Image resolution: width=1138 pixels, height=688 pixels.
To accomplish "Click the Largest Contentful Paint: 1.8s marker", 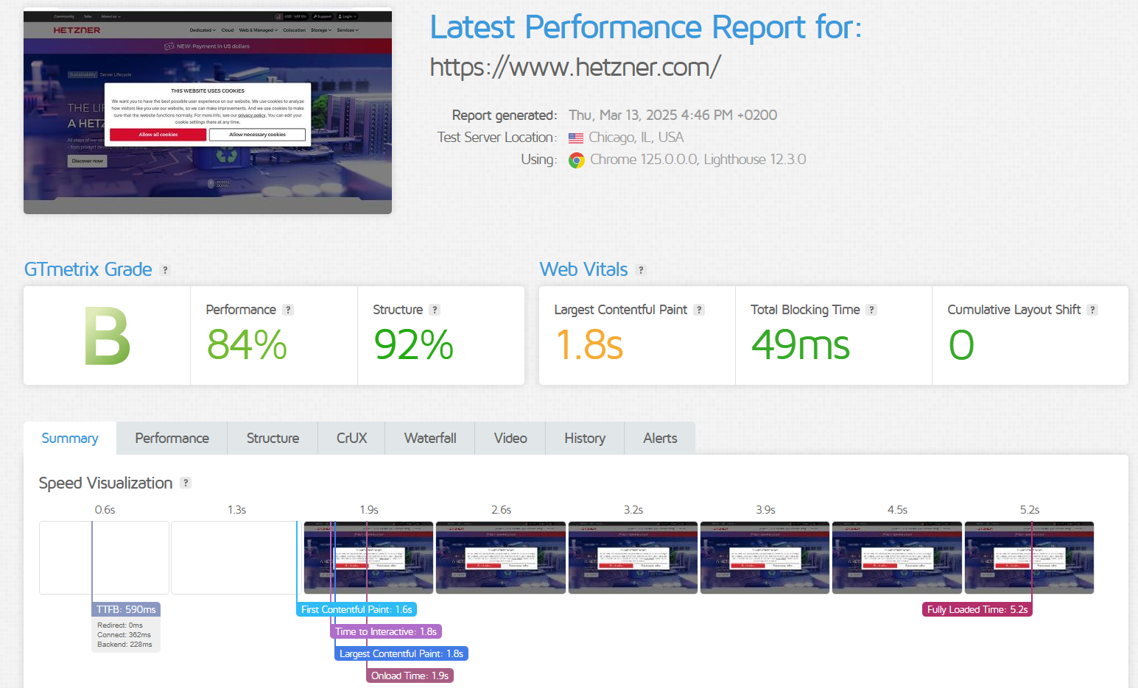I will click(401, 653).
